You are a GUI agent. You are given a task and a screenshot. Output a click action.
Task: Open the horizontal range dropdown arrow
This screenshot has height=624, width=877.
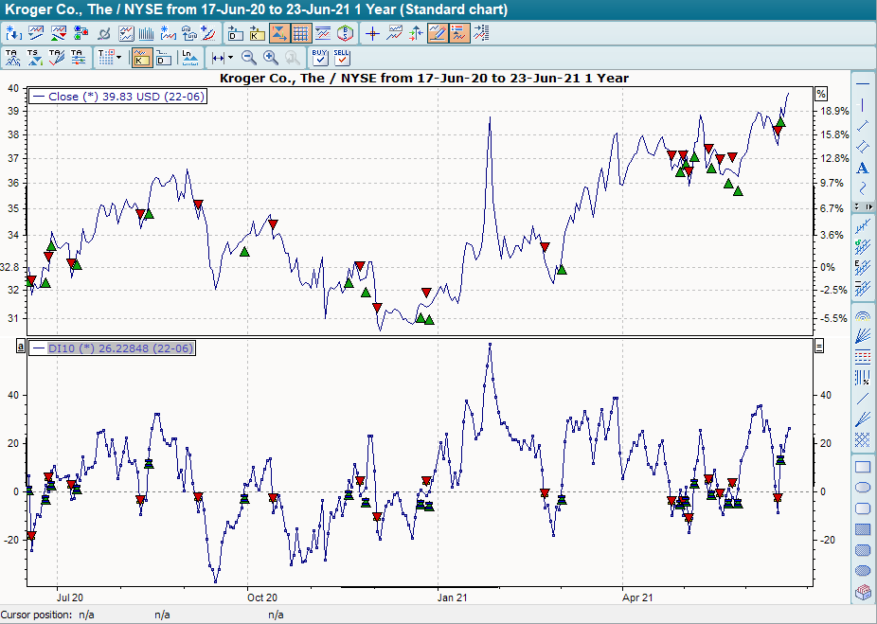231,58
